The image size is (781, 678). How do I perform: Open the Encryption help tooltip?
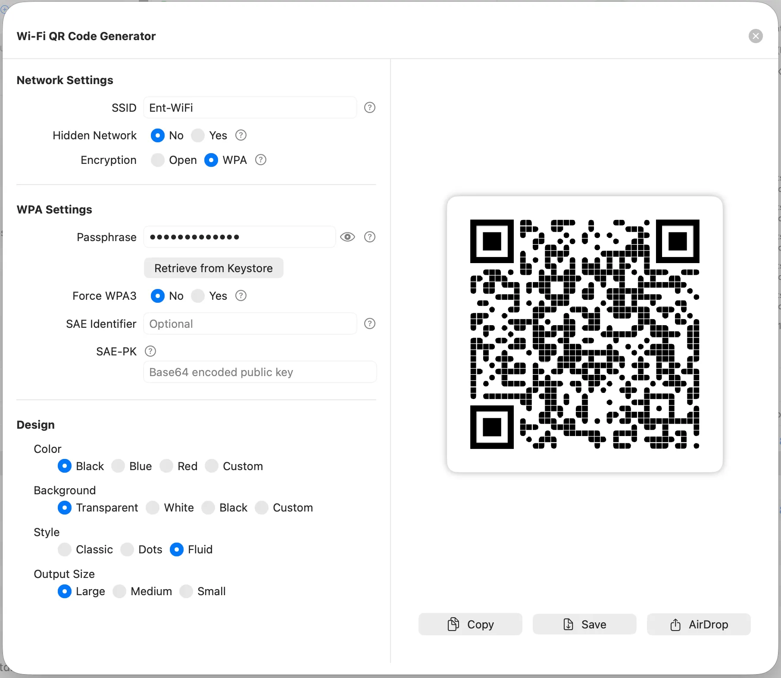260,160
